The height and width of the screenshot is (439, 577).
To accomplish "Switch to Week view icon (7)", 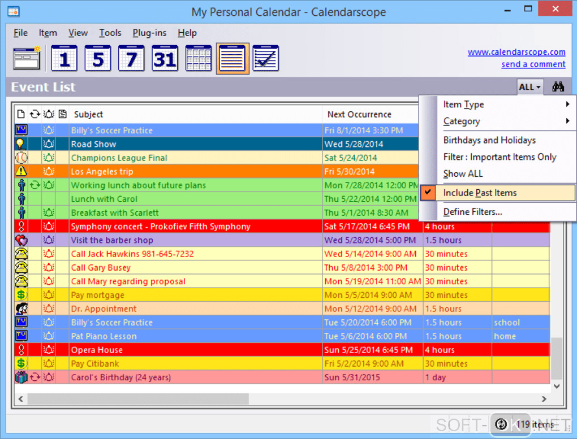I will (x=131, y=58).
